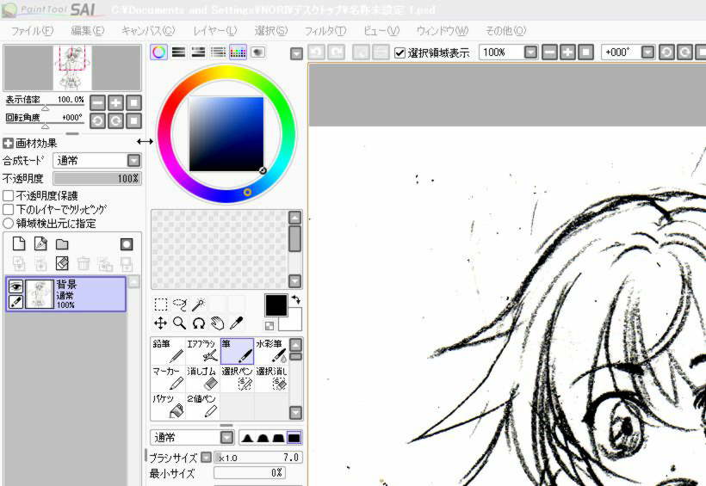
Task: Reset colors to black and transparent
Action: (269, 325)
